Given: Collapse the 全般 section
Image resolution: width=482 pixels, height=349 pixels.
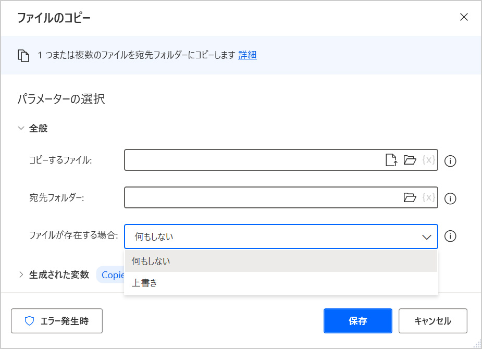Looking at the screenshot, I should pos(21,128).
